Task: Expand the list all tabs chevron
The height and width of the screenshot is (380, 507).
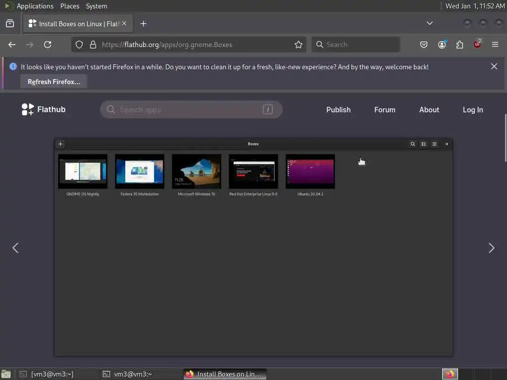Action: (x=429, y=23)
